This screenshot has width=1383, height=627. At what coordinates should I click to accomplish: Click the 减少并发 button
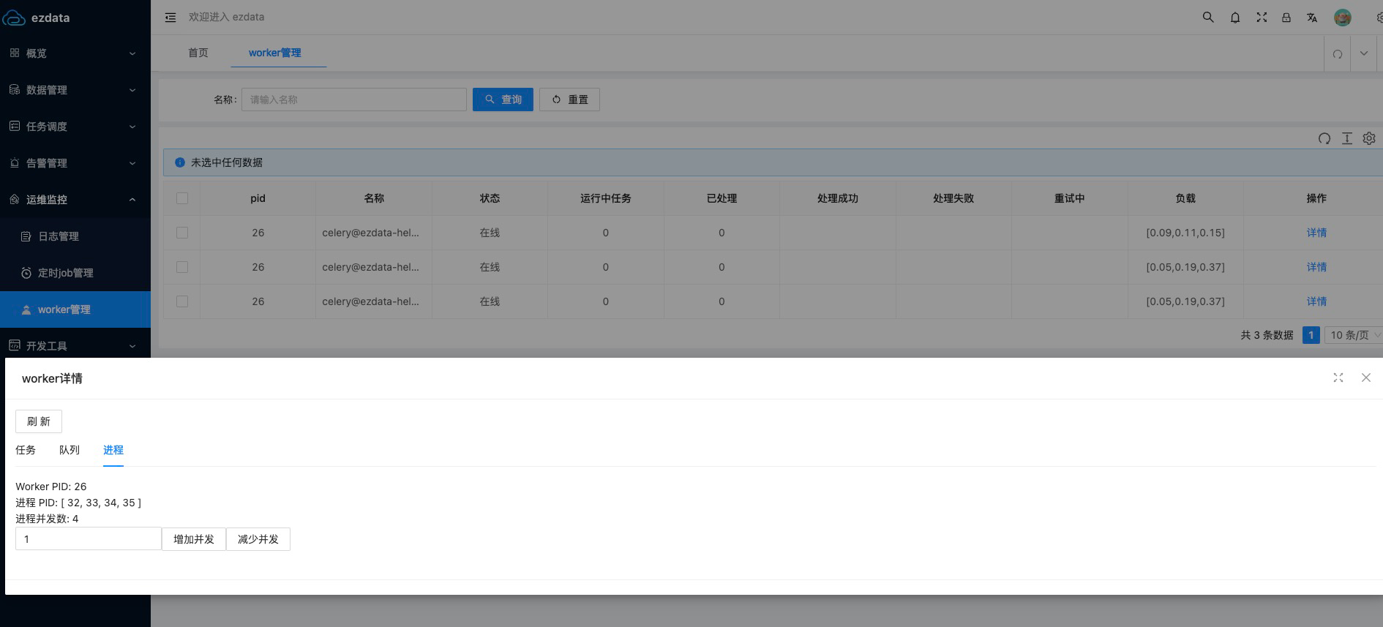point(258,539)
